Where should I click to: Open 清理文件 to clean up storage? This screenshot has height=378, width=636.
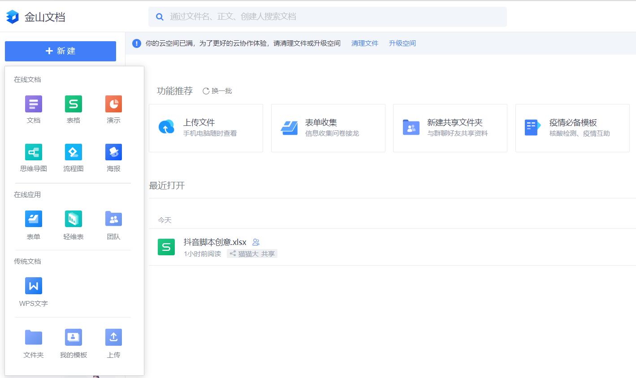[364, 43]
